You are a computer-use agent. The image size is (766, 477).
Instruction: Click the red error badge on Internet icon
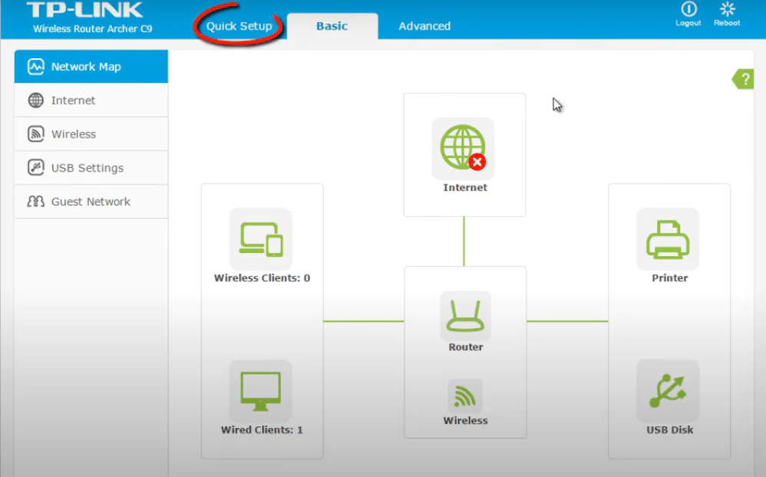tap(477, 162)
